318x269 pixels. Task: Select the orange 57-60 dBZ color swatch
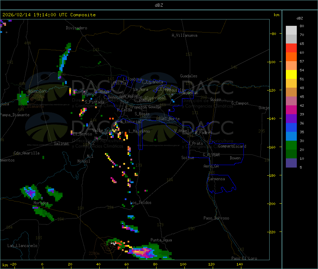(x=291, y=57)
